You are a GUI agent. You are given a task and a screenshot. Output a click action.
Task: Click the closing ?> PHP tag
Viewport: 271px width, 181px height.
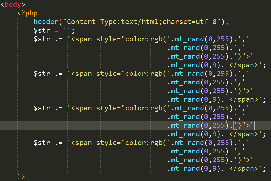(x=21, y=177)
